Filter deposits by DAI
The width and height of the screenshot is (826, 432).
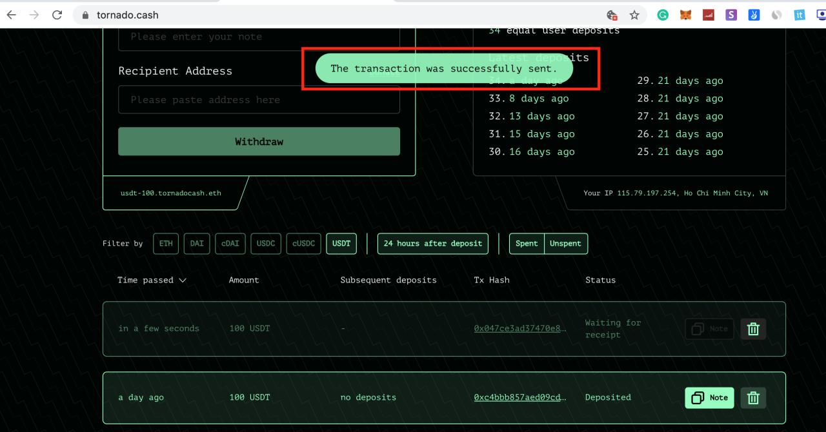[197, 244]
